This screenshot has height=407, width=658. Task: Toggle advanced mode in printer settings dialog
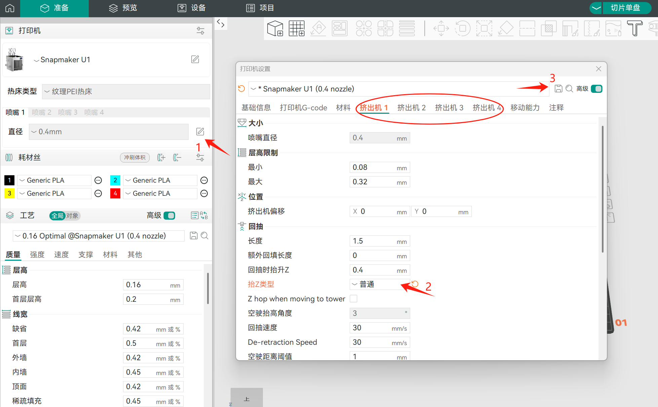click(596, 88)
